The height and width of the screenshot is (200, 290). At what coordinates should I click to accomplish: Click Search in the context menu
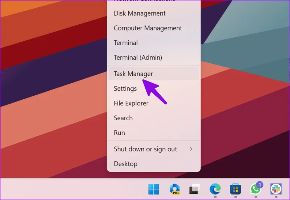pyautogui.click(x=154, y=118)
